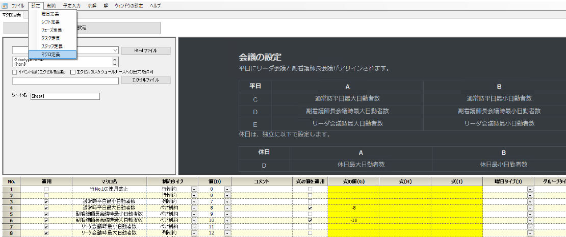The width and height of the screenshot is (566, 237).
Task: Click the Excel file path input field
Action: coord(65,81)
